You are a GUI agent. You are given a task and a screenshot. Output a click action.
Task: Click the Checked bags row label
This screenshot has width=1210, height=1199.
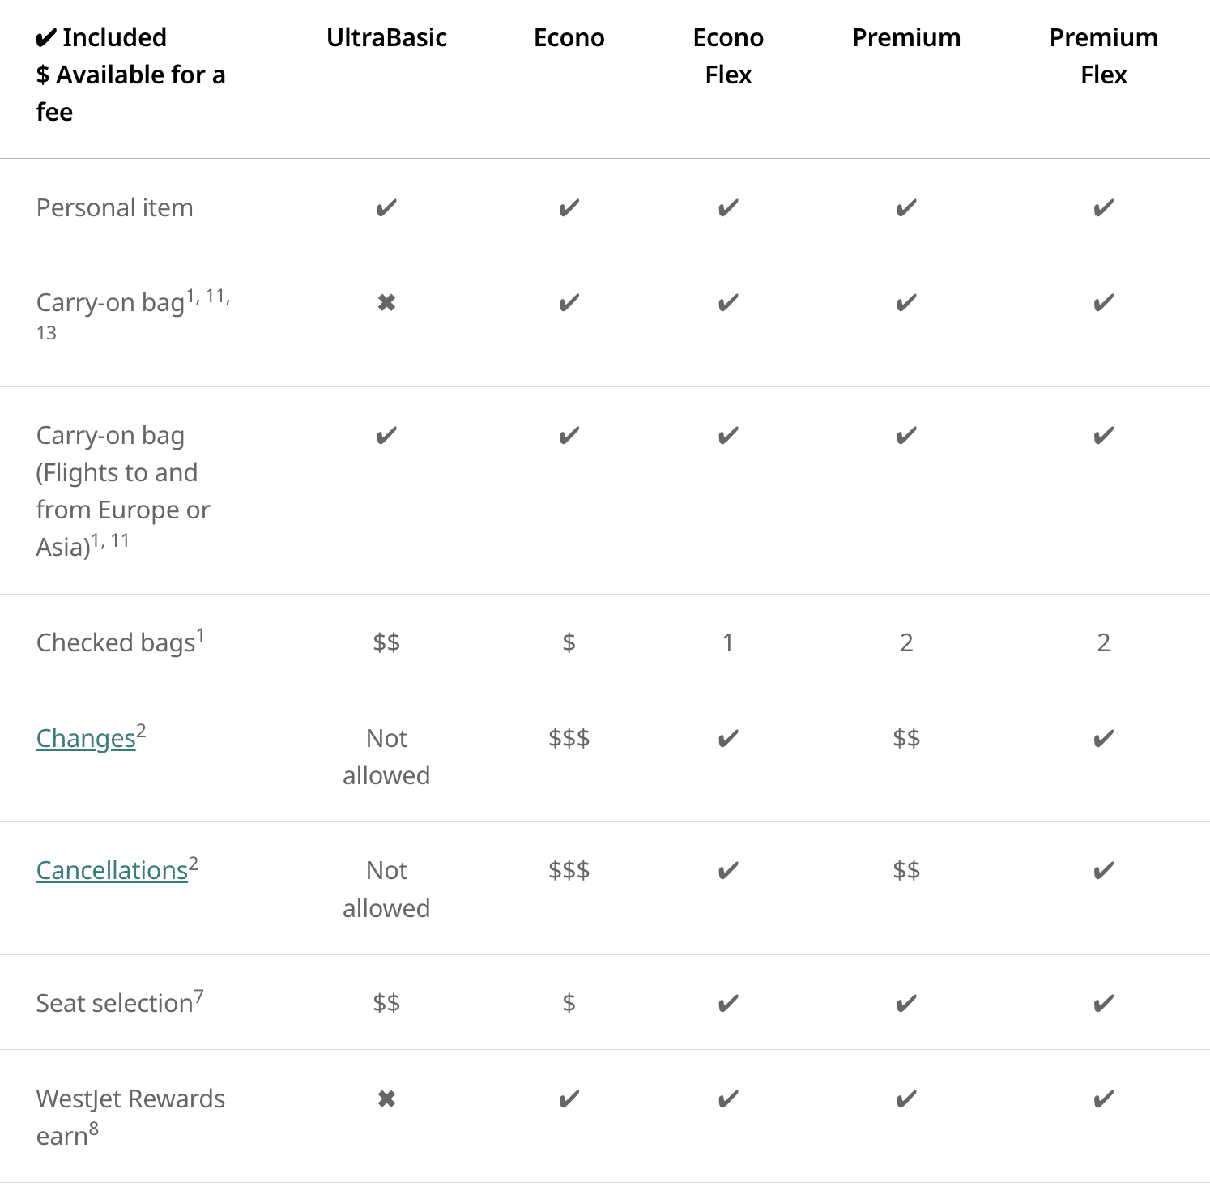(116, 642)
